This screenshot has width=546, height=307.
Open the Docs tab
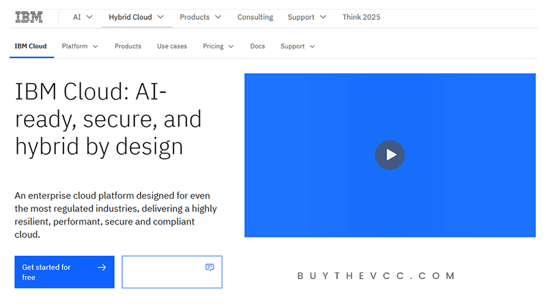pyautogui.click(x=258, y=46)
